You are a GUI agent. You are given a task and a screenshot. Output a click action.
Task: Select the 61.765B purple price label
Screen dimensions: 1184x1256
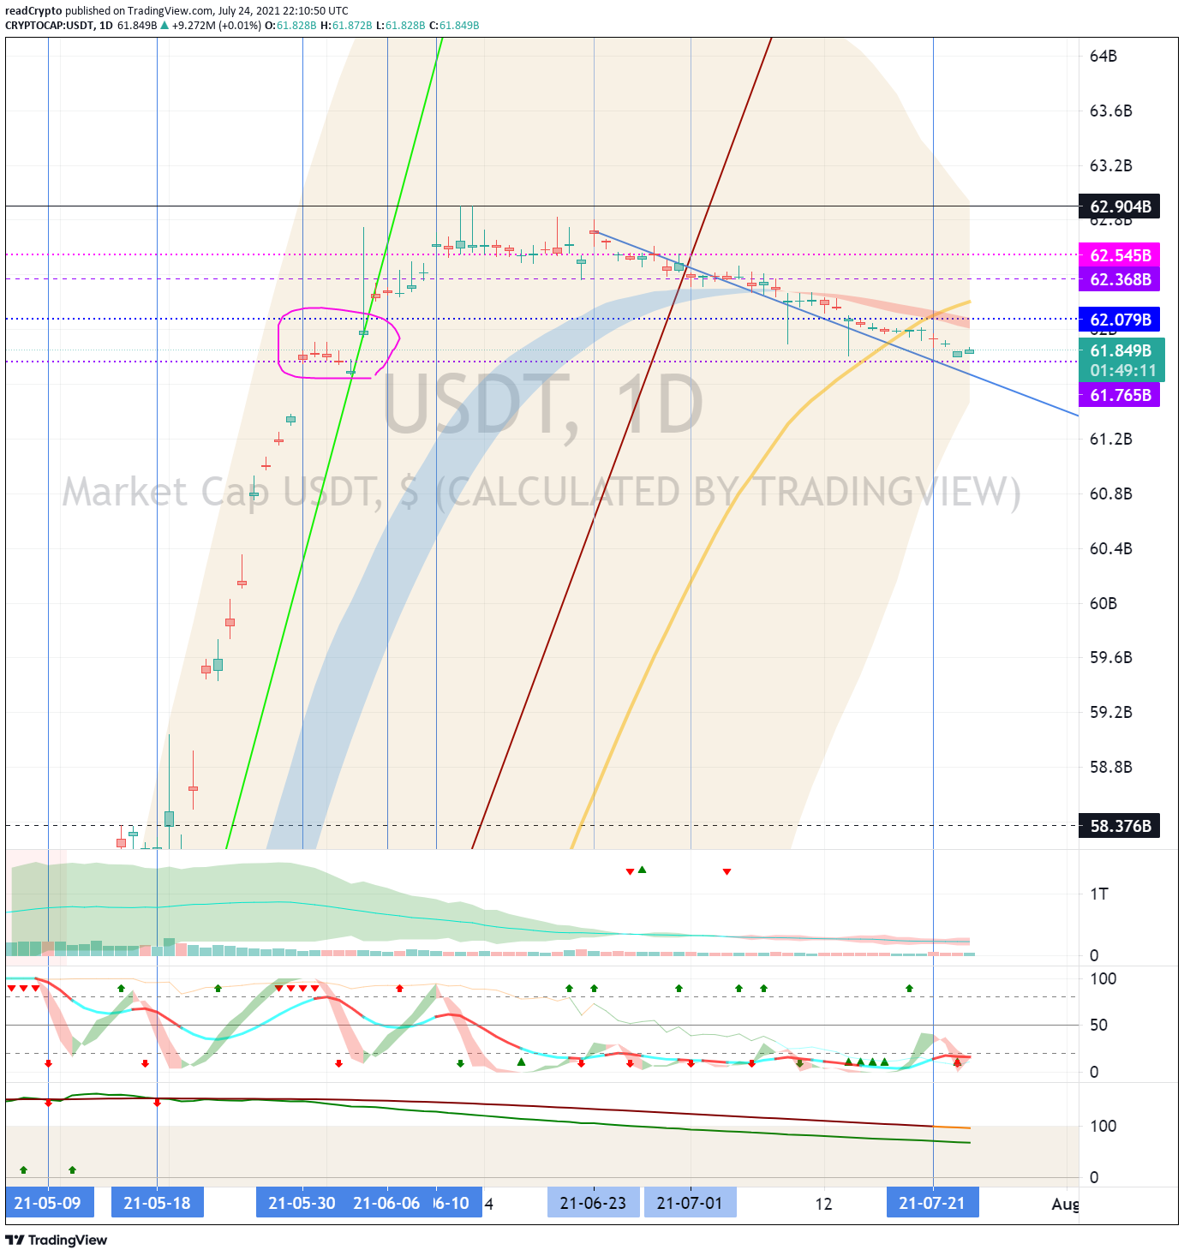(x=1119, y=395)
